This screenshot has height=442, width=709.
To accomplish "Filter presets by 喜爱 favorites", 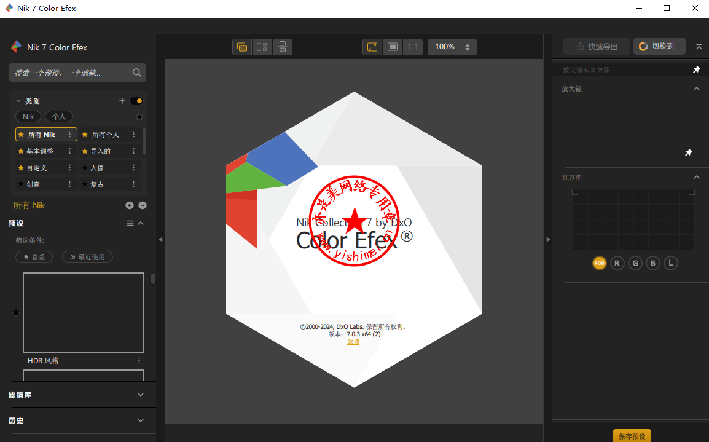I will [34, 257].
